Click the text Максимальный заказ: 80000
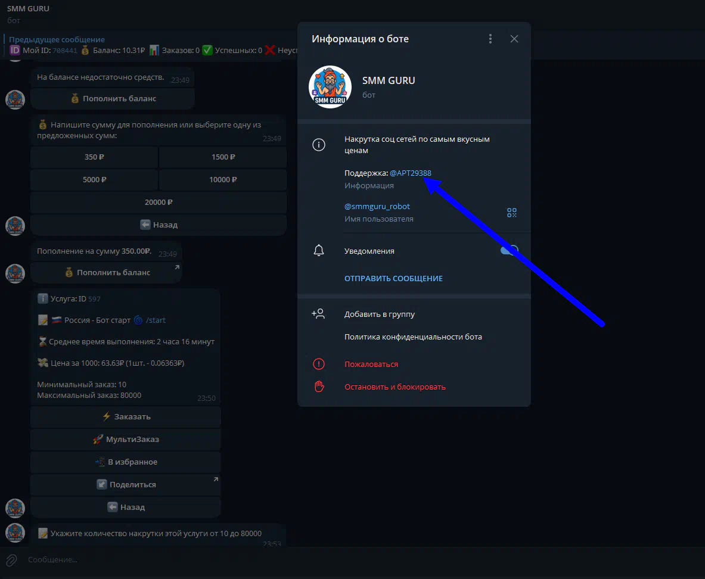This screenshot has width=705, height=579. [x=89, y=396]
